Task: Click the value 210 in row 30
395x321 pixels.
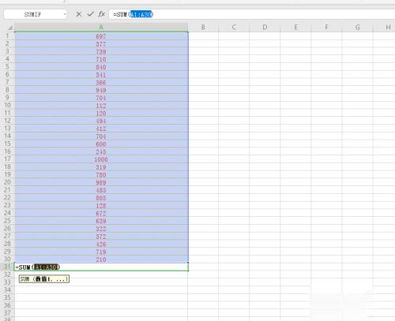Action: pyautogui.click(x=101, y=259)
